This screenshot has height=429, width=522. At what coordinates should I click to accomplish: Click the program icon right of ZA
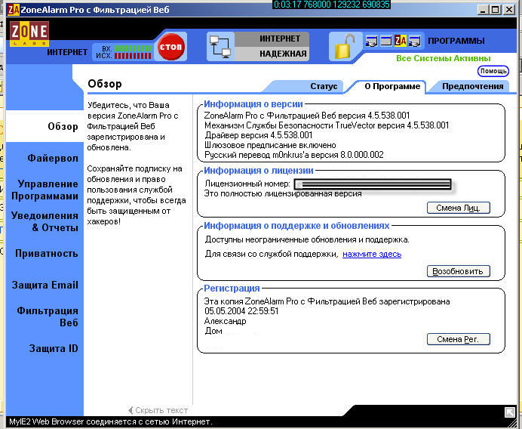tap(415, 42)
